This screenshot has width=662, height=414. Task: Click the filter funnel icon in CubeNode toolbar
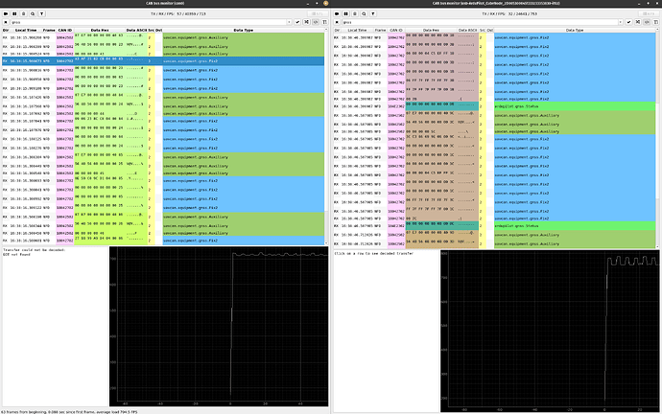[x=372, y=14]
